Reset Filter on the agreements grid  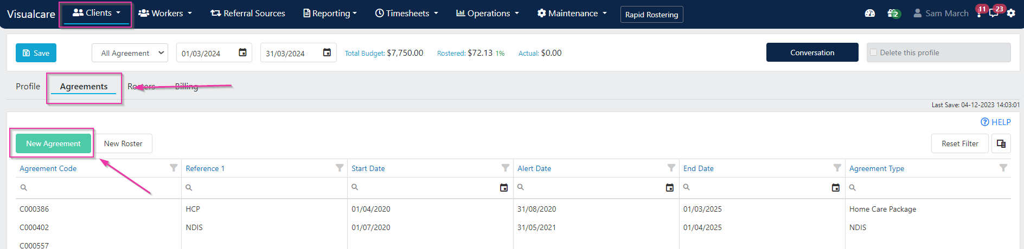click(x=959, y=143)
